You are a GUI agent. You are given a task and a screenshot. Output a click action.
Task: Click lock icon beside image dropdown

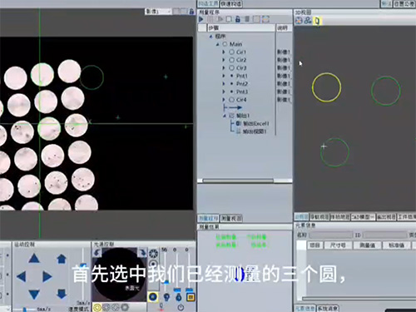[191, 12]
